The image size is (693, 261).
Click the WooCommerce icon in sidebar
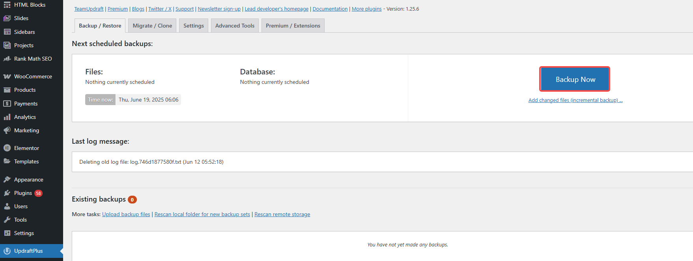[x=7, y=76]
